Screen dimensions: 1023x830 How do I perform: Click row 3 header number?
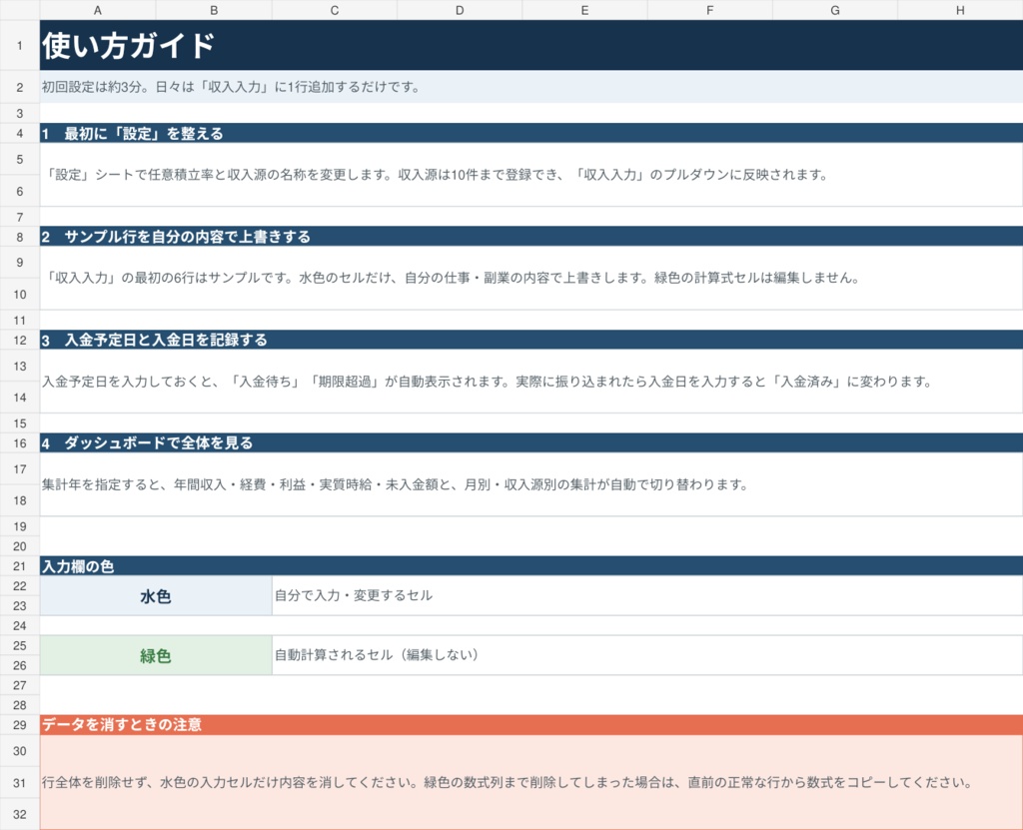tap(20, 113)
